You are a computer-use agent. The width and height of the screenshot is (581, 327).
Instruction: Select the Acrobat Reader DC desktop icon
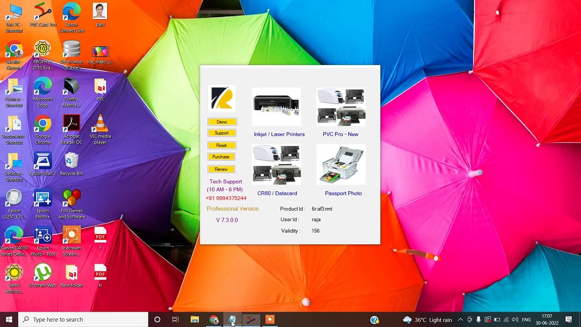71,130
